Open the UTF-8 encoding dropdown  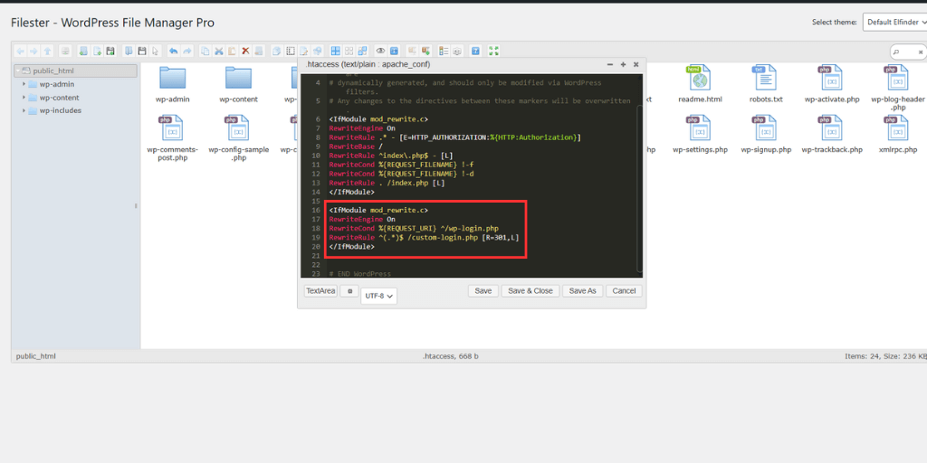coord(379,296)
